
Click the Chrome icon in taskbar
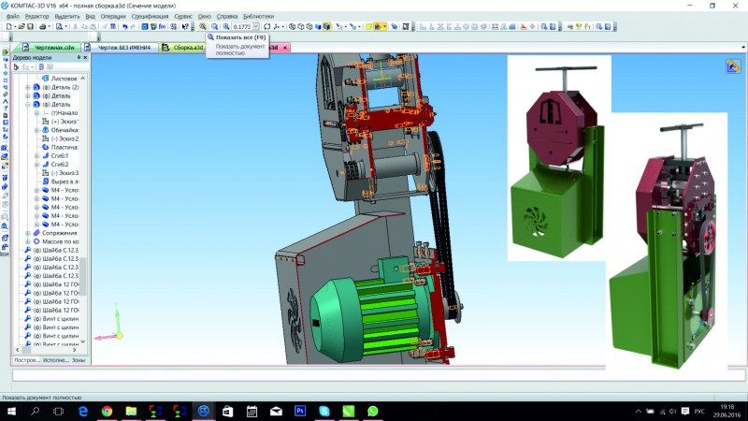pos(107,411)
